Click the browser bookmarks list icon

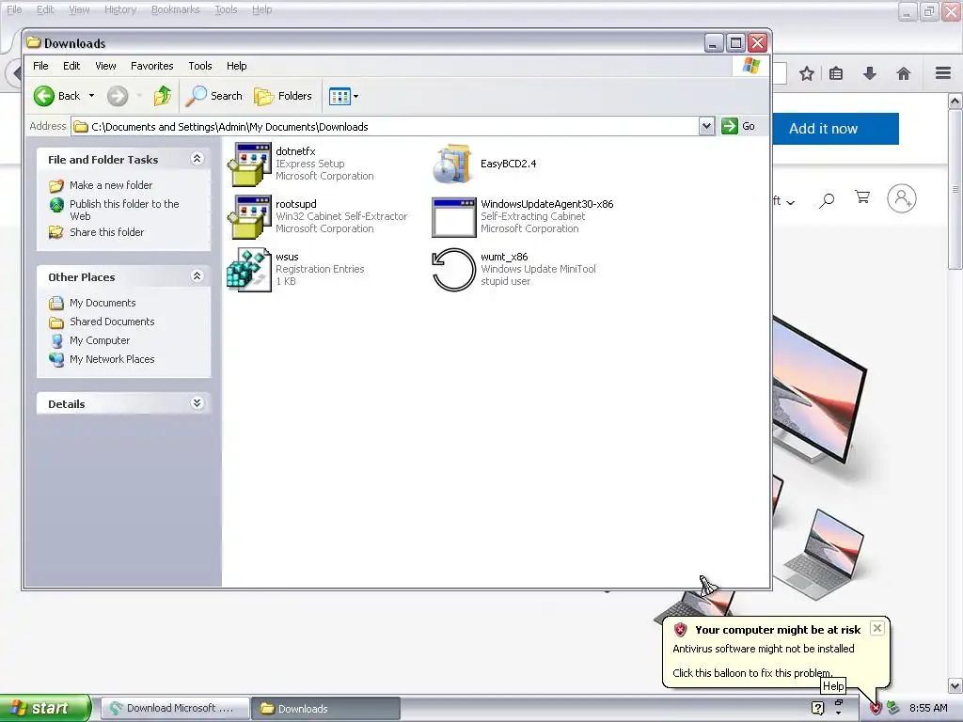(836, 74)
